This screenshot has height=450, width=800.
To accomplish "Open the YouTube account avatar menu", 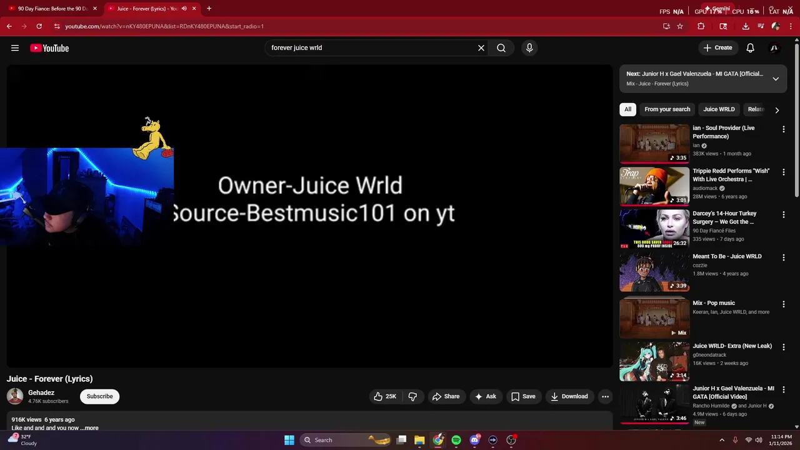I will tap(774, 48).
